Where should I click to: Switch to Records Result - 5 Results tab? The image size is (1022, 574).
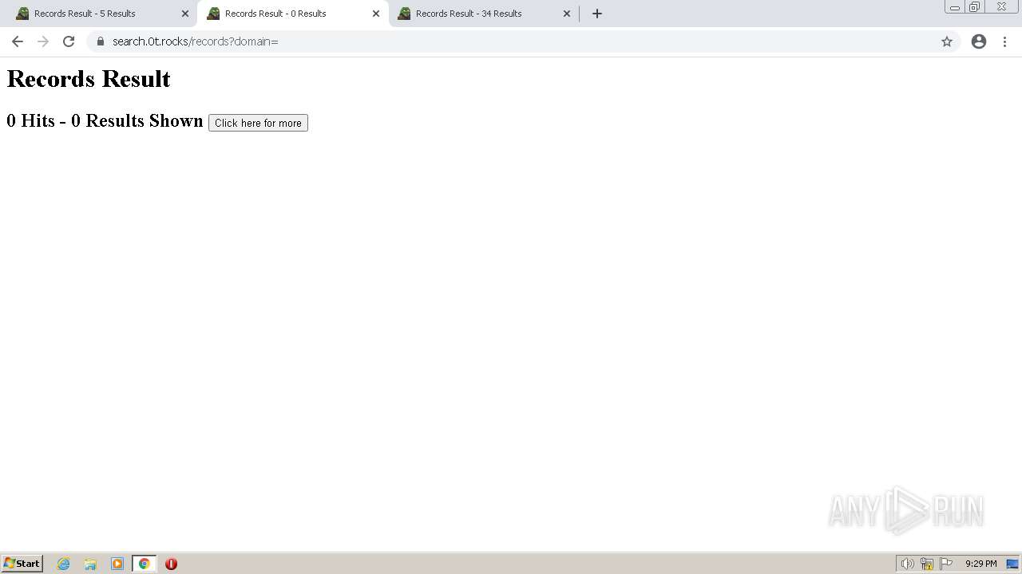tap(101, 14)
